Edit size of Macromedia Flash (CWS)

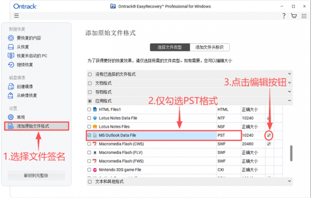[269, 144]
